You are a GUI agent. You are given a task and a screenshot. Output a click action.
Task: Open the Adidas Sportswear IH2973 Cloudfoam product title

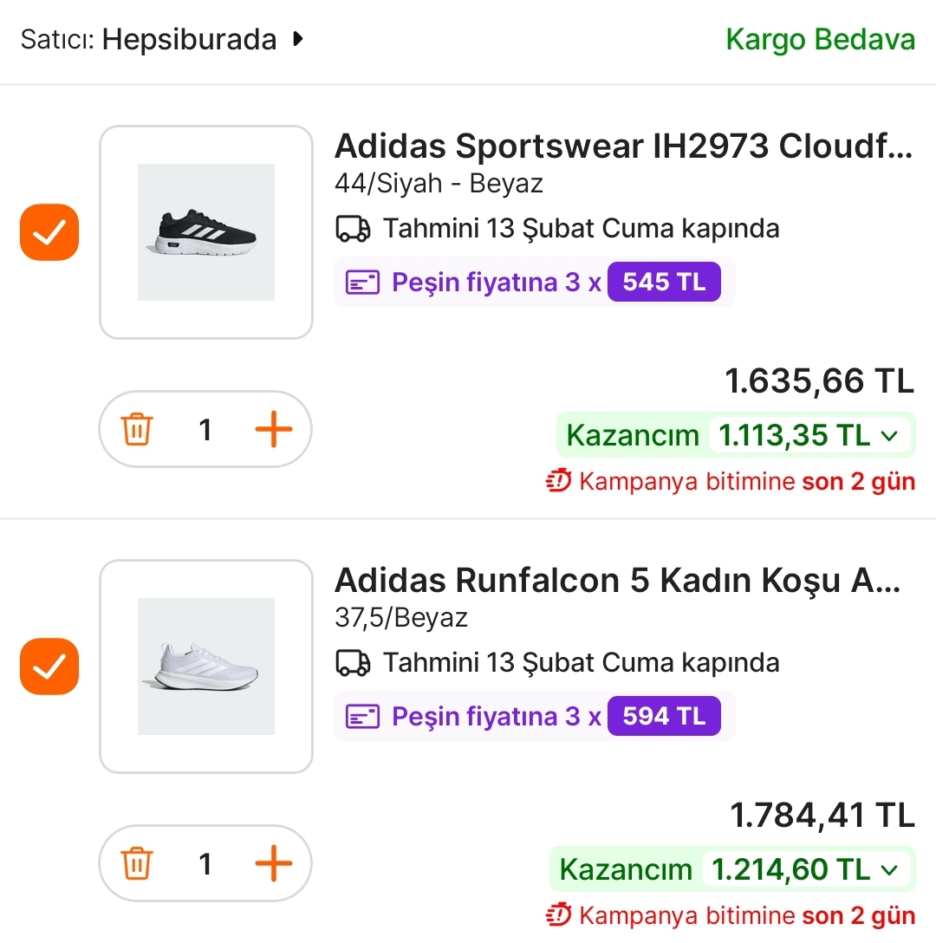pos(623,146)
